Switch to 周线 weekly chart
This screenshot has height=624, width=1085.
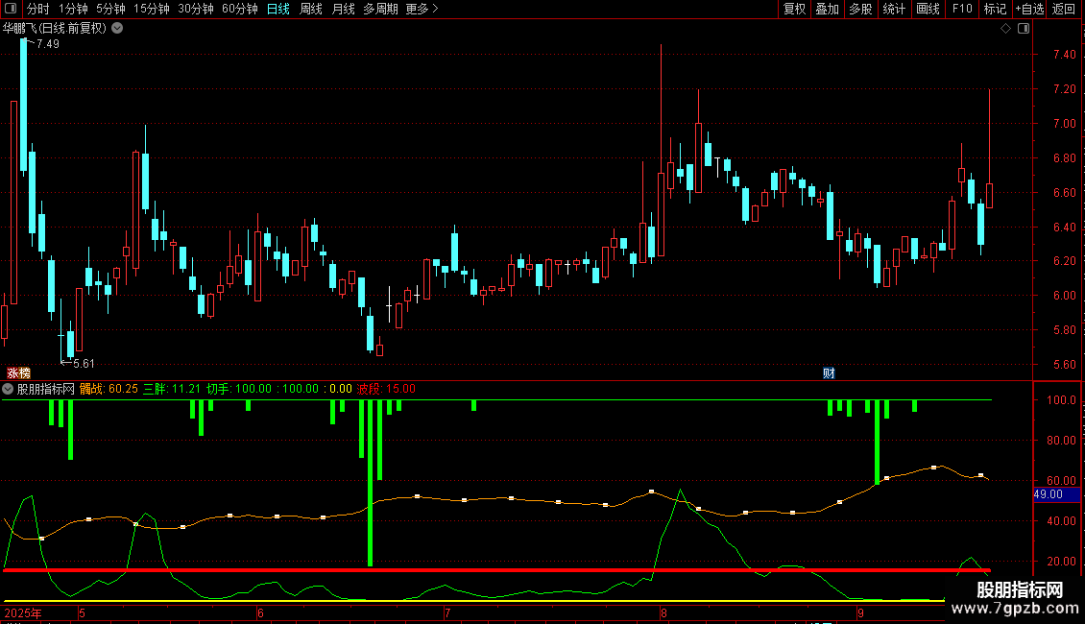(x=311, y=9)
